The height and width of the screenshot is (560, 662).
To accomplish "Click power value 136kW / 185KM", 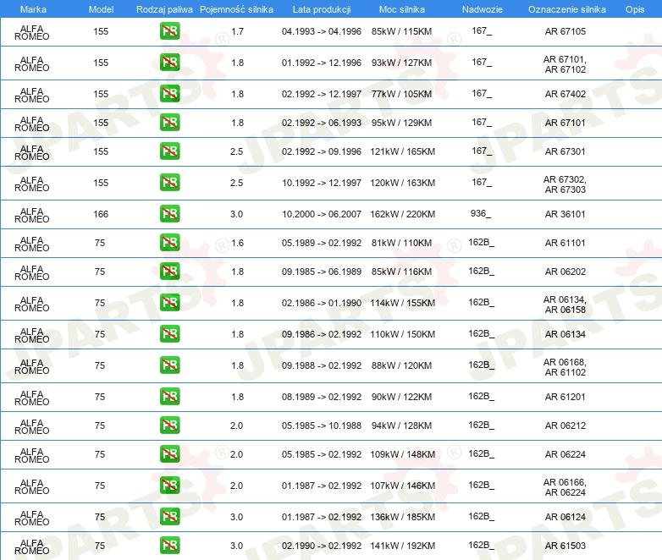I will pos(403,517).
